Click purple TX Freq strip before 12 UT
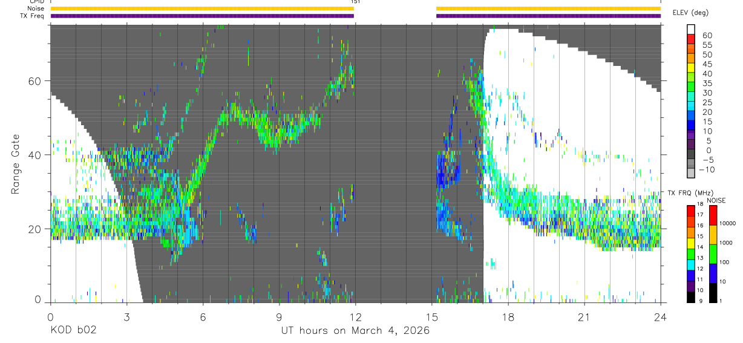Screen dimensions: 743x343 pos(202,16)
